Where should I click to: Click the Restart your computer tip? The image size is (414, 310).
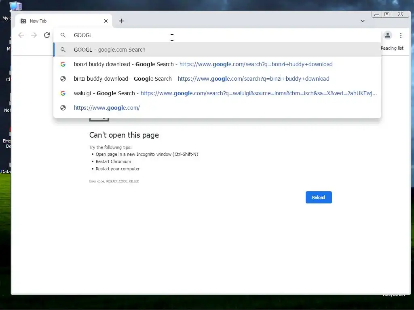click(118, 169)
